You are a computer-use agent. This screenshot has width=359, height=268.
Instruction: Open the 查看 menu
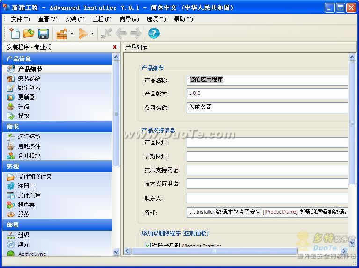(x=48, y=19)
